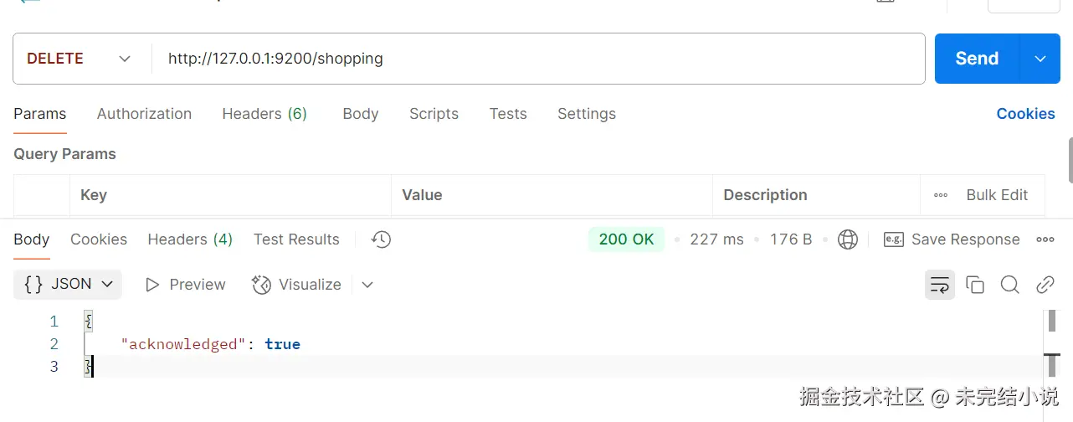Image resolution: width=1073 pixels, height=422 pixels.
Task: Open more options beside Save Response
Action: tap(1045, 239)
